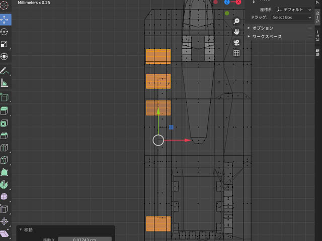Select the Knife tool
Screen dimensions: 322x241
coord(5,160)
